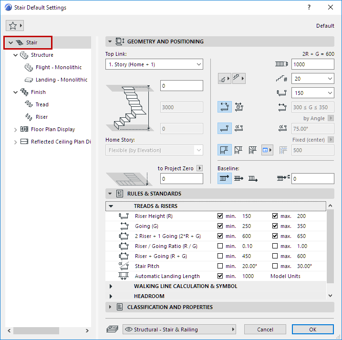
Task: Uncheck Going min rule
Action: pos(220,226)
